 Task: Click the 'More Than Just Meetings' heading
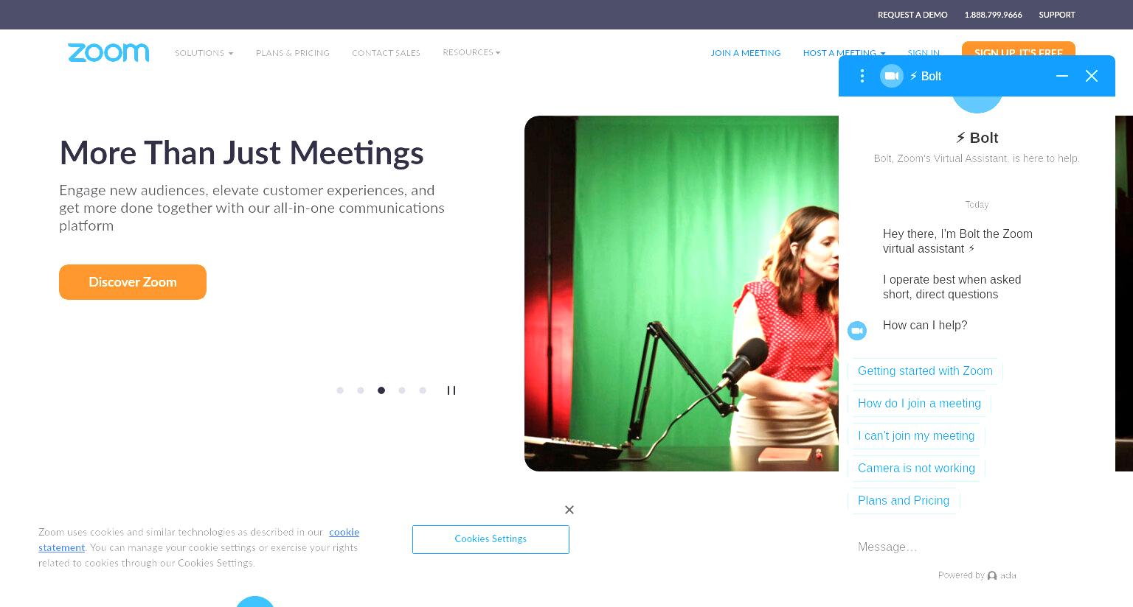tap(241, 153)
